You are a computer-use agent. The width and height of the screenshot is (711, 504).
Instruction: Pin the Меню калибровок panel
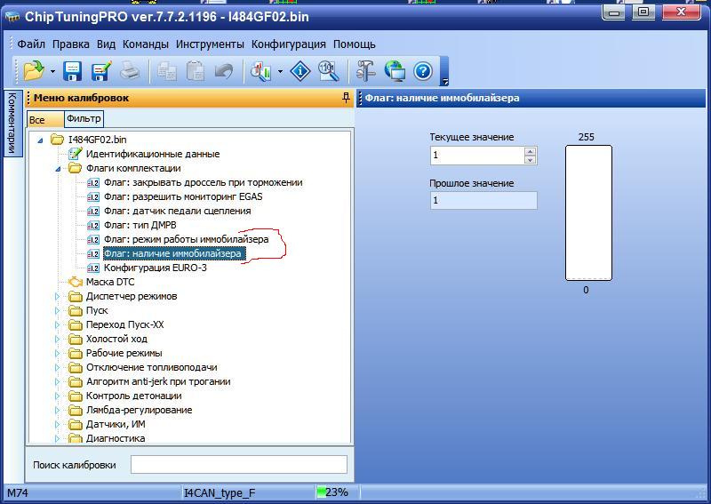tap(346, 98)
